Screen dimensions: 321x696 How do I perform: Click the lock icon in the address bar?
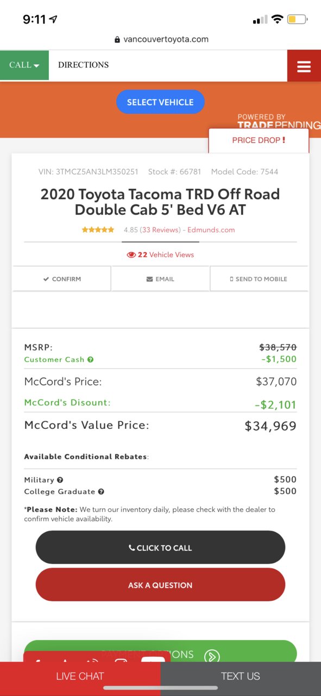[117, 40]
